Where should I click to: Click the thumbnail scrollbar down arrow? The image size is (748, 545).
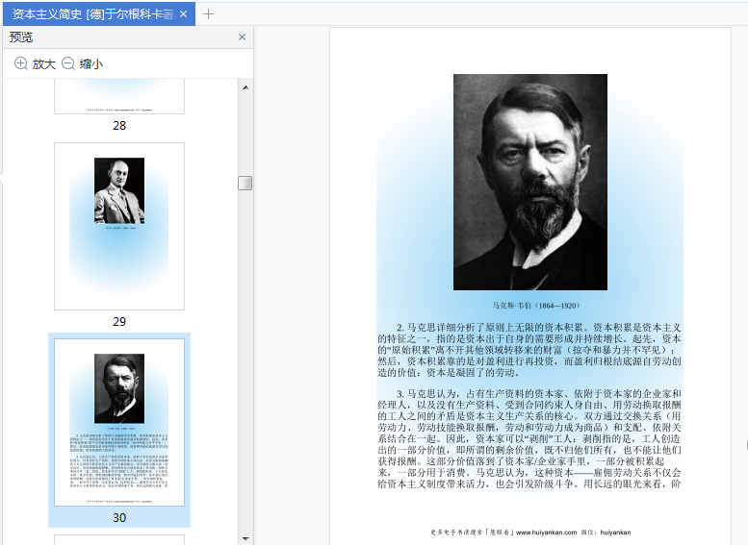245,539
